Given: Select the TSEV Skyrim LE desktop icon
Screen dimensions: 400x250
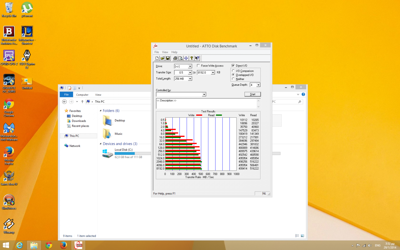Looking at the screenshot, I should tap(27, 59).
